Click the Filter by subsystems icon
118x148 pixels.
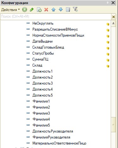tap(75, 9)
